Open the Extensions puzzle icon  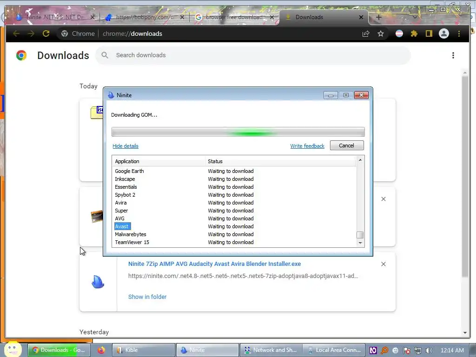(x=414, y=33)
